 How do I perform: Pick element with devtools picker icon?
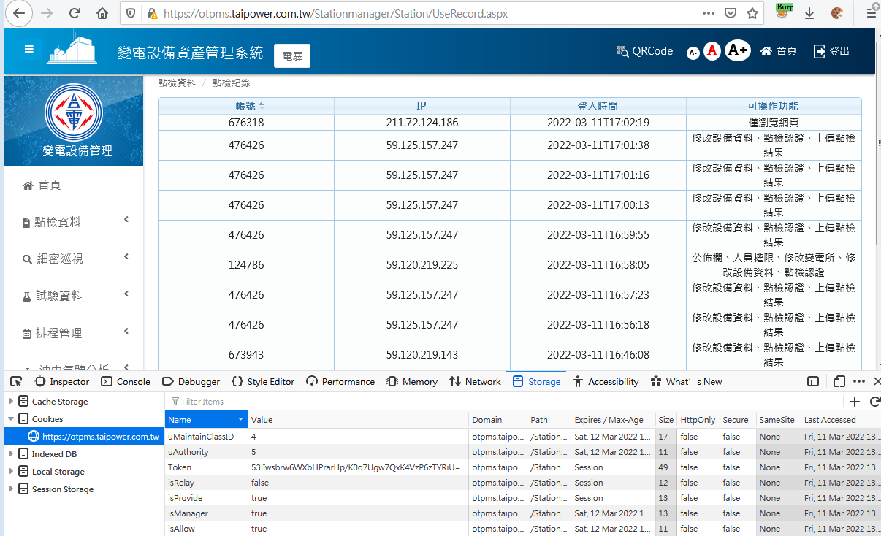(16, 381)
